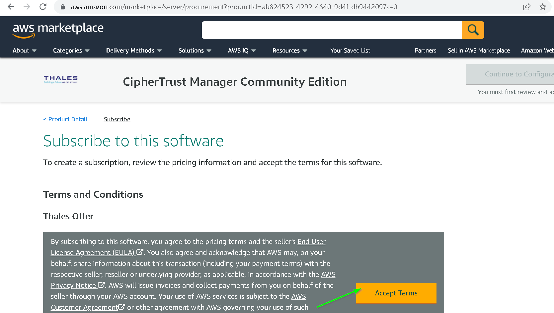Open Your Saved List

pyautogui.click(x=350, y=51)
